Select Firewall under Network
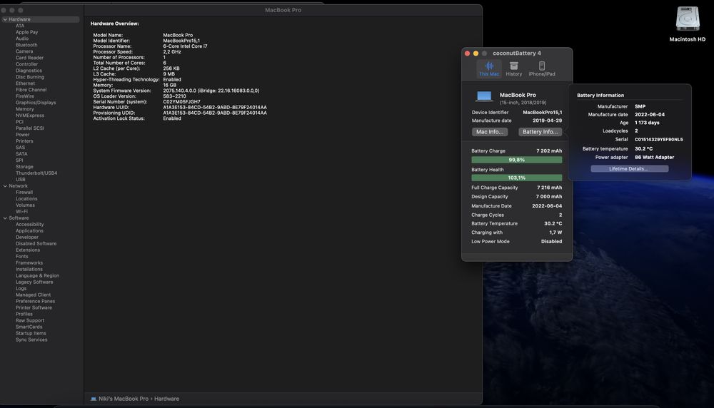Viewport: 714px width, 408px height. 24,193
